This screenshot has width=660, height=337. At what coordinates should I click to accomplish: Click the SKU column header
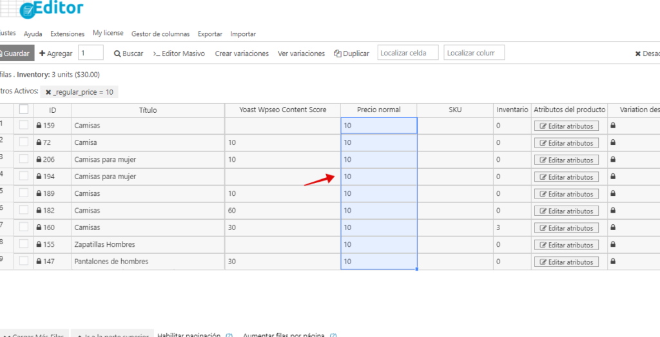[455, 110]
